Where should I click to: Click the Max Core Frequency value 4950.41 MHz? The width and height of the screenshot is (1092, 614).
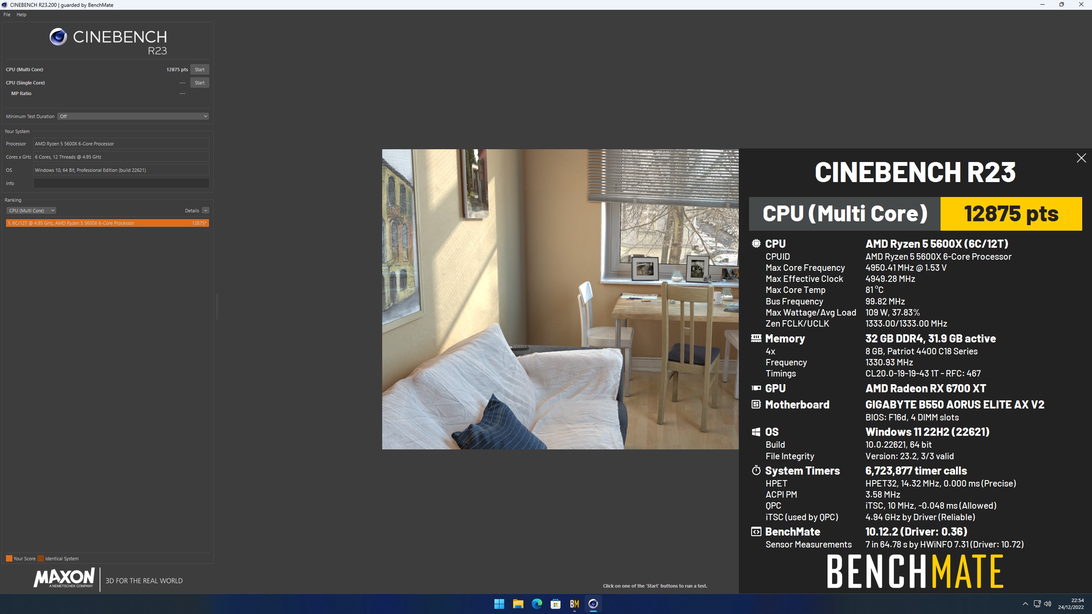tap(906, 268)
